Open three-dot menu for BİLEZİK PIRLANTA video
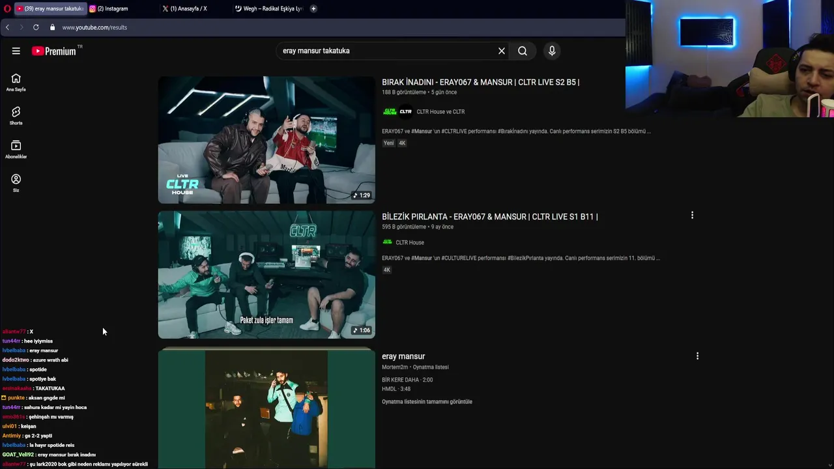Viewport: 834px width, 469px height. pyautogui.click(x=692, y=215)
